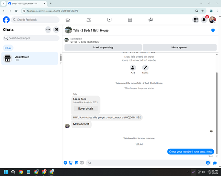This screenshot has height=176, width=221.
Task: Click the address bar URL
Action: point(53,11)
